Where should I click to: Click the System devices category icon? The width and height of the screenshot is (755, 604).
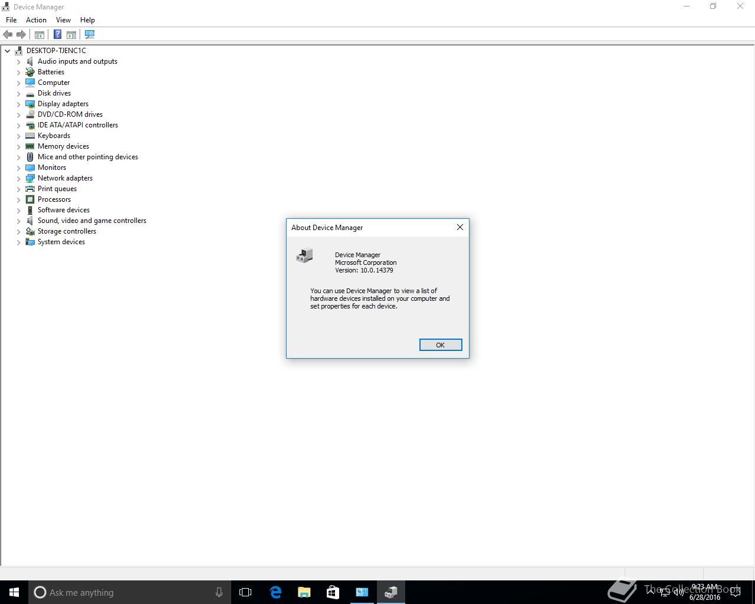pyautogui.click(x=30, y=242)
